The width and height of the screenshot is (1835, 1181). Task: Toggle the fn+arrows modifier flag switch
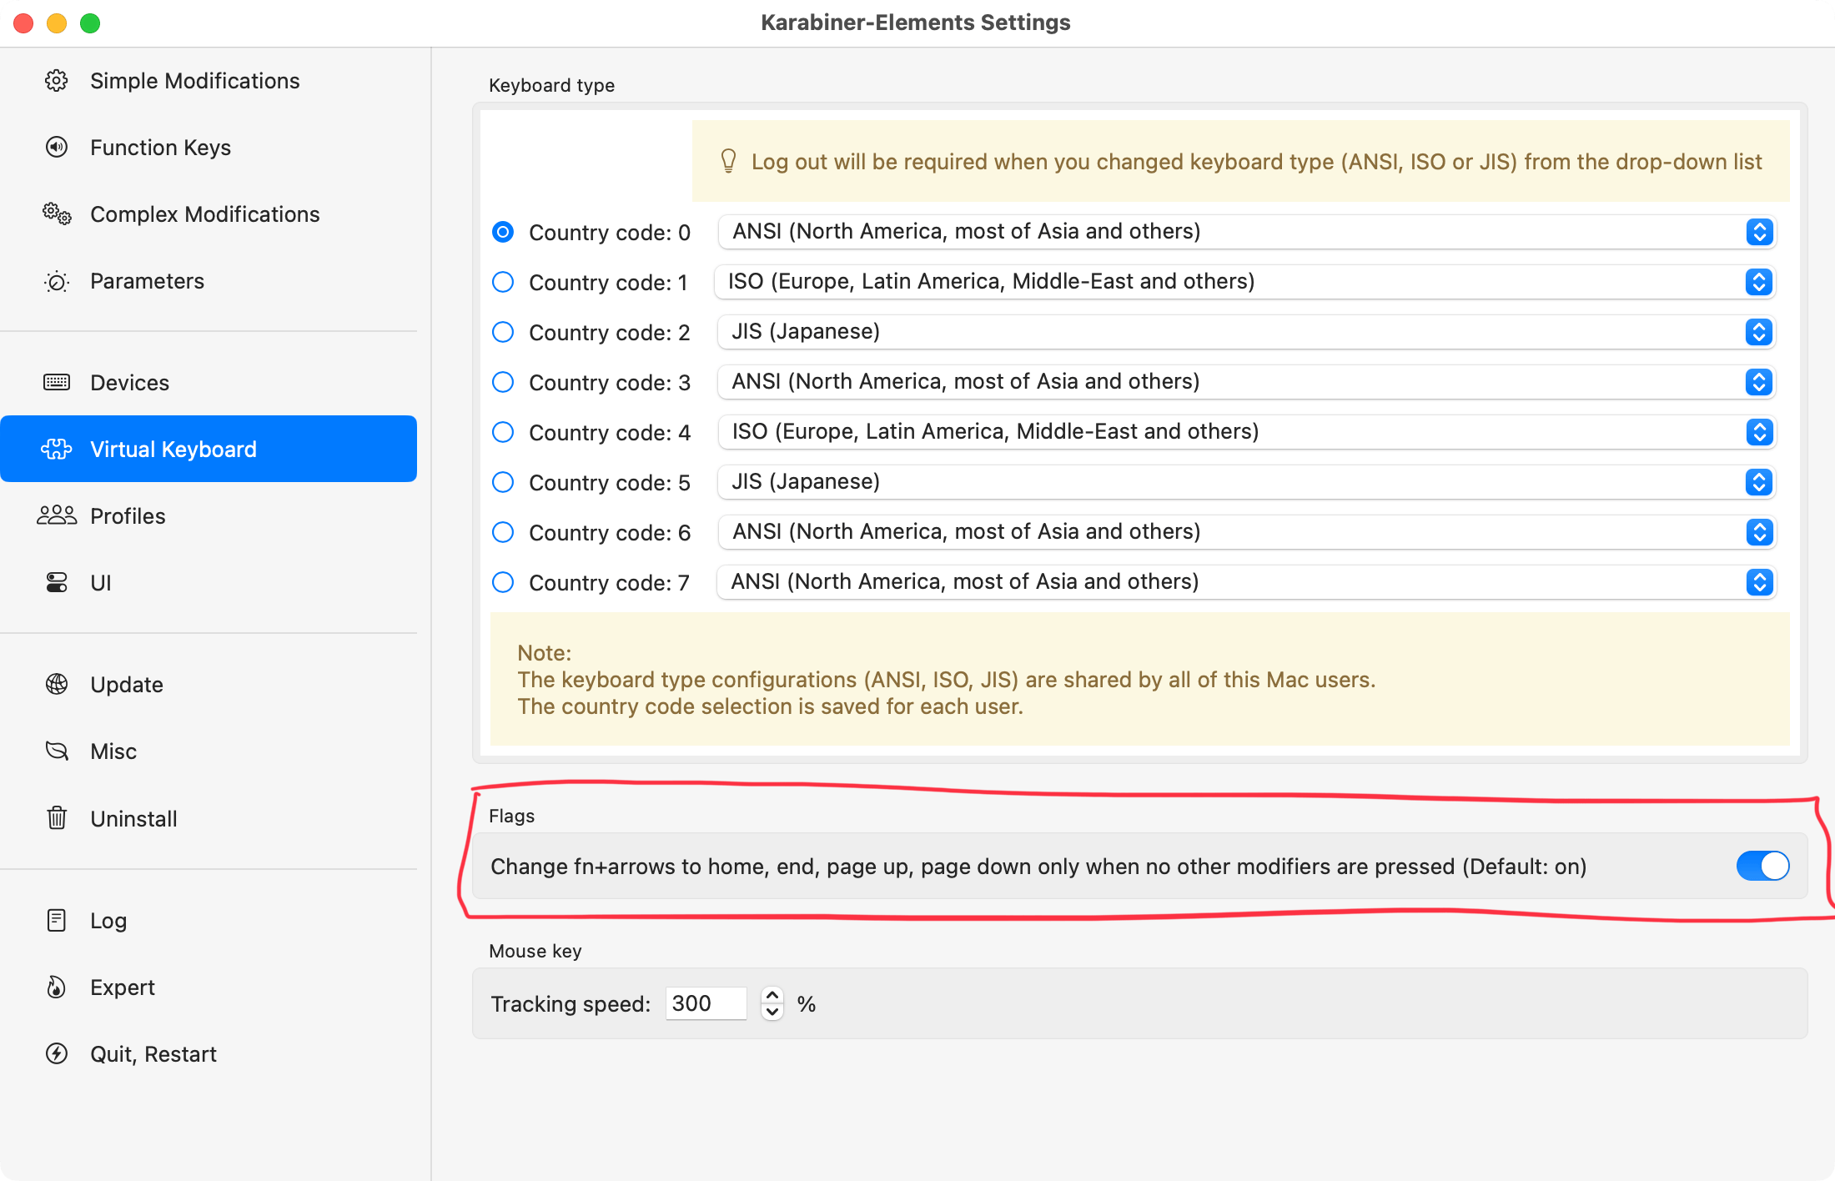point(1762,866)
